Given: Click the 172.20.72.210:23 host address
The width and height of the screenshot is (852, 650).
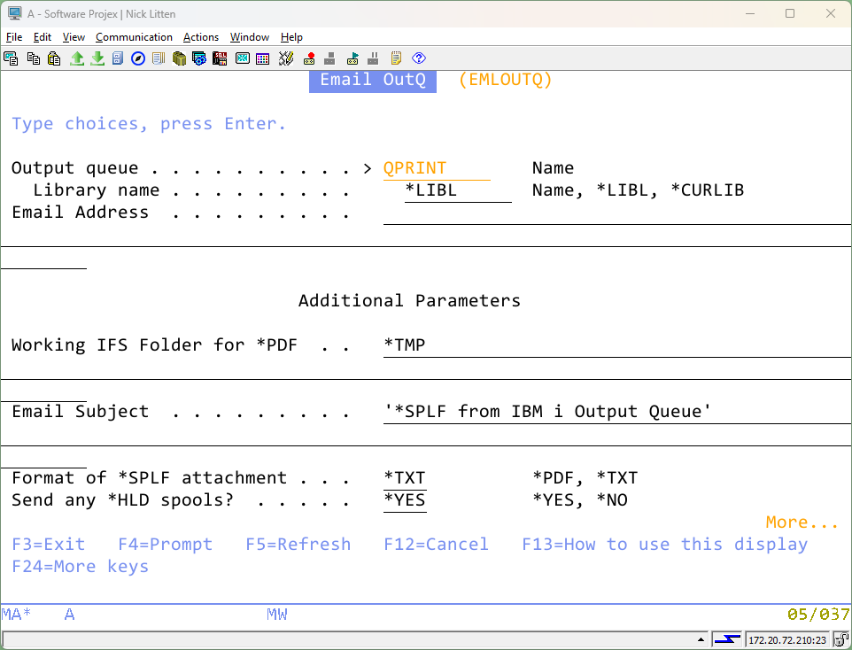Looking at the screenshot, I should tap(787, 640).
